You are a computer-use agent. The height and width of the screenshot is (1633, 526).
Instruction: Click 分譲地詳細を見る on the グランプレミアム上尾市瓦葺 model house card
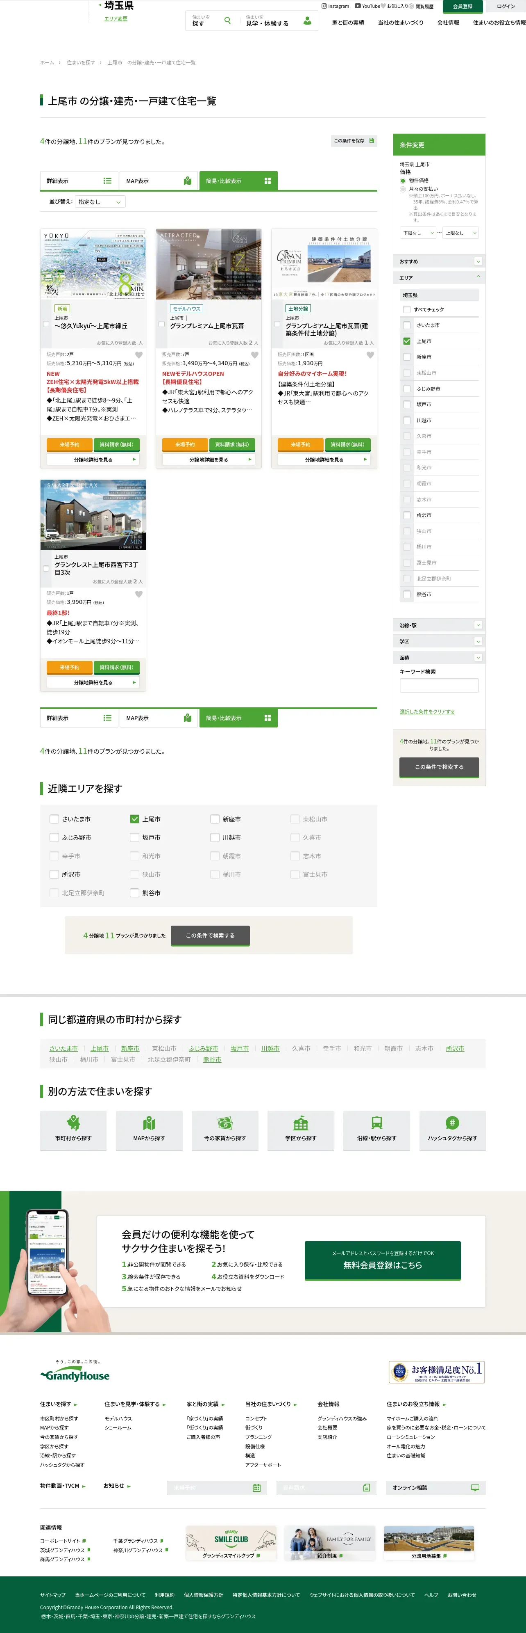pyautogui.click(x=209, y=460)
